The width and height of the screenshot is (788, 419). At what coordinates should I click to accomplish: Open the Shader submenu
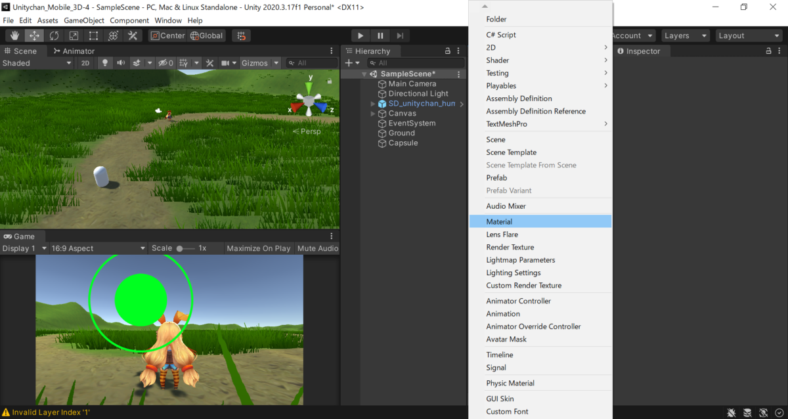(x=540, y=60)
